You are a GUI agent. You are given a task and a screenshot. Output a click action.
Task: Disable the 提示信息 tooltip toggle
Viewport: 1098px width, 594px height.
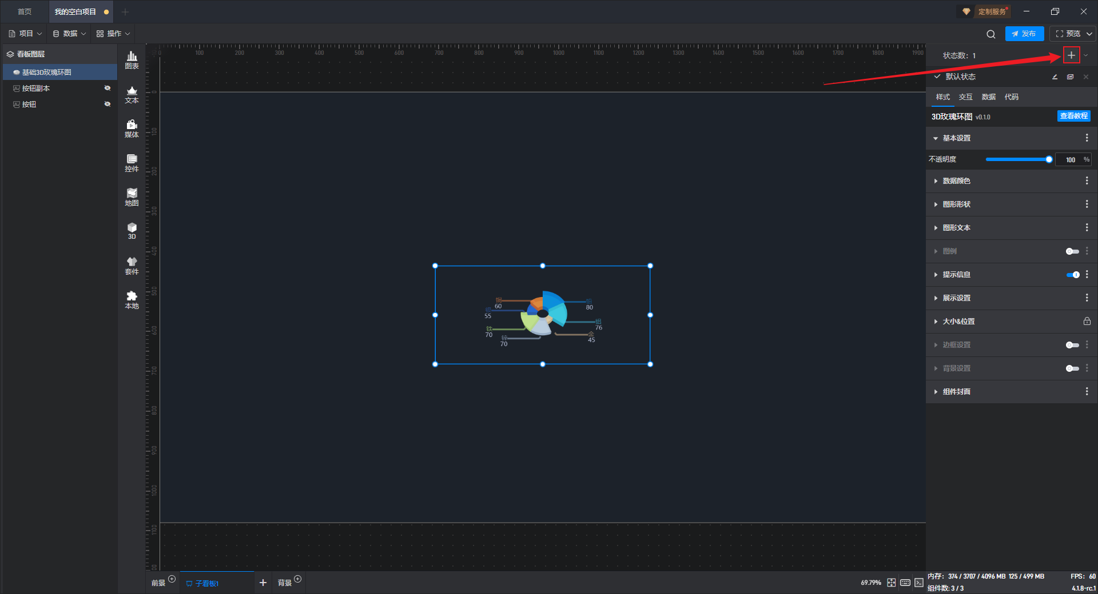click(x=1072, y=275)
